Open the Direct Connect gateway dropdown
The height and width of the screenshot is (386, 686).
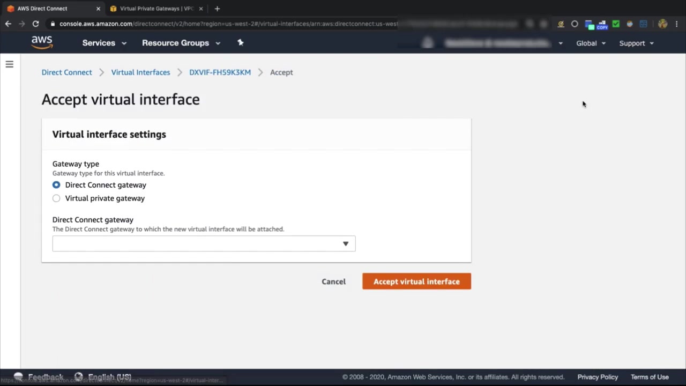point(204,244)
